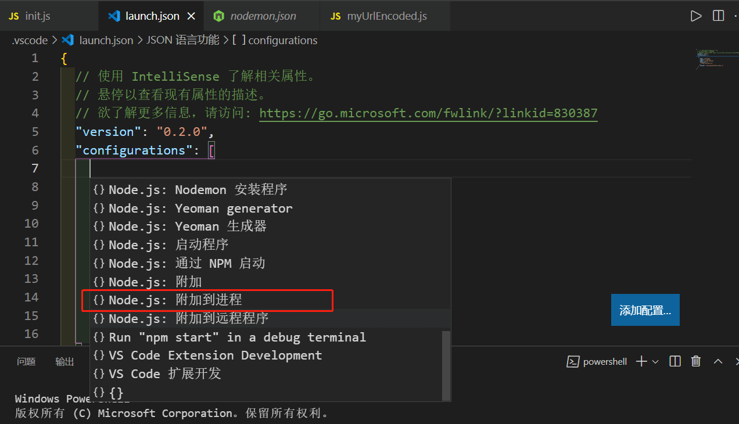Choose Run "npm start" in a debug terminal
This screenshot has height=424, width=739.
(x=266, y=337)
